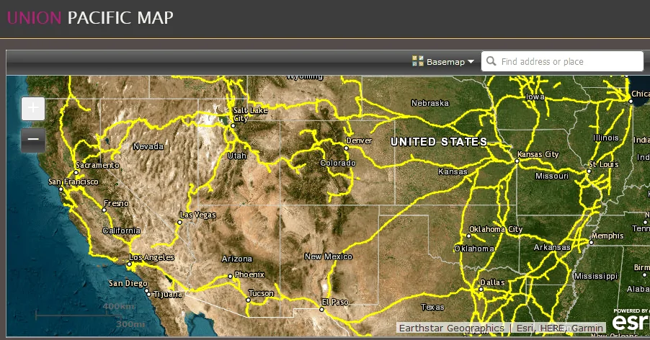Viewport: 650px width, 340px height.
Task: Click the Dallas label
Action: [492, 282]
